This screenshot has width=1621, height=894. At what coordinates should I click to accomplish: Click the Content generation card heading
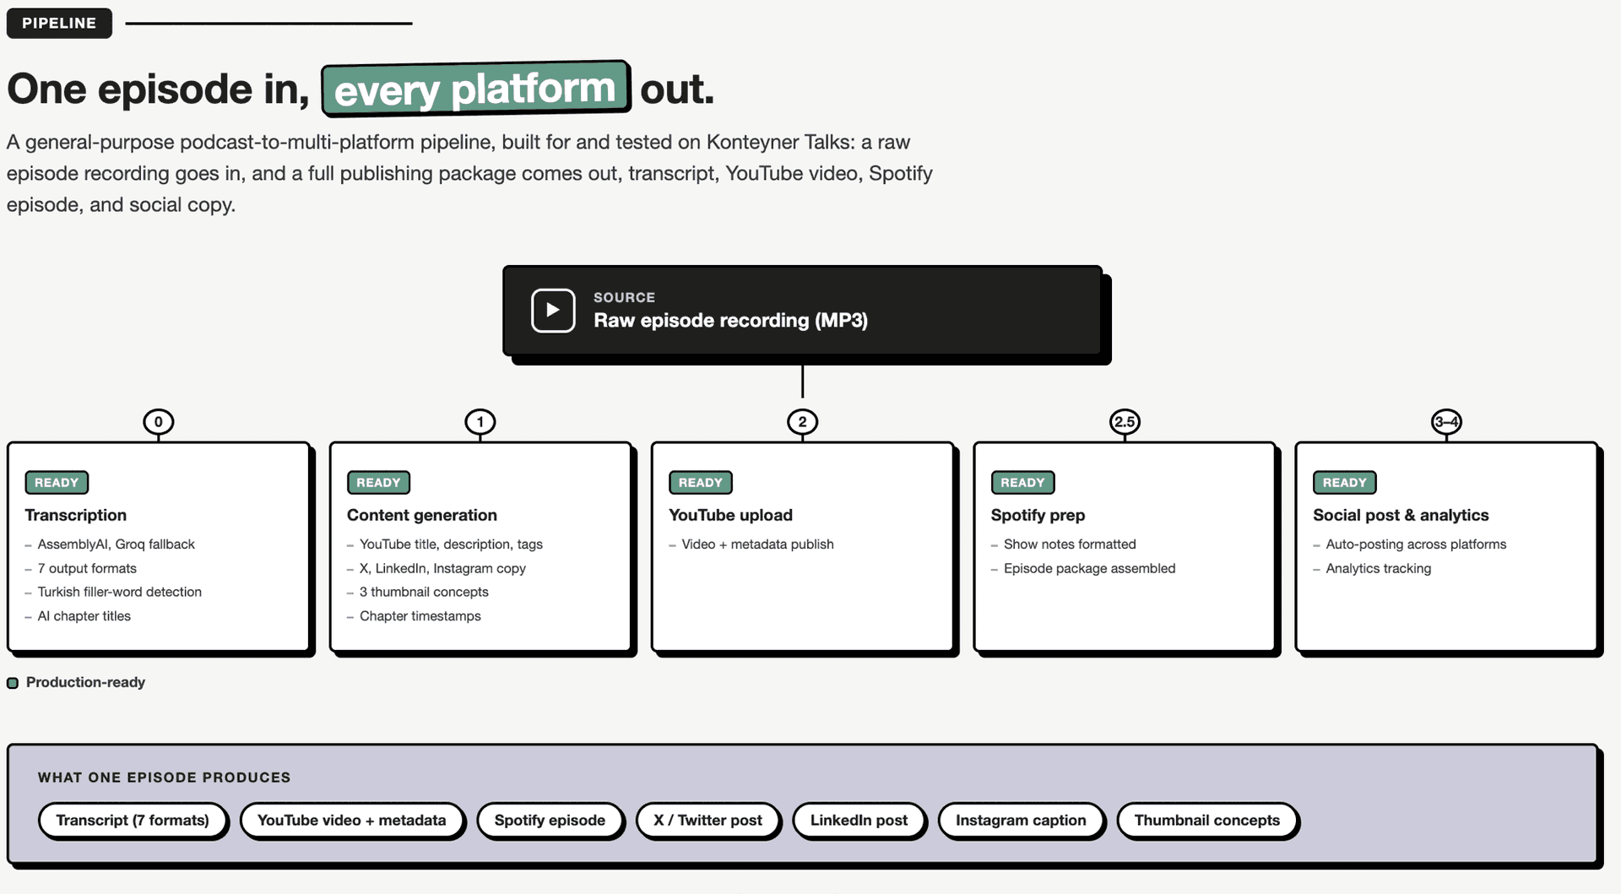point(422,515)
